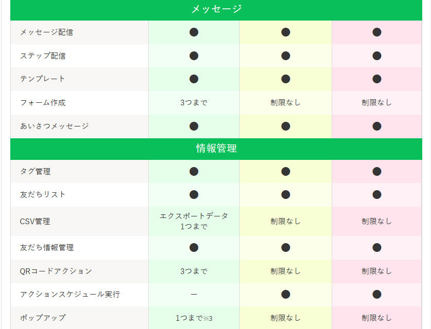Click the yellow-column dot for アクションスケジュール実行

(286, 294)
